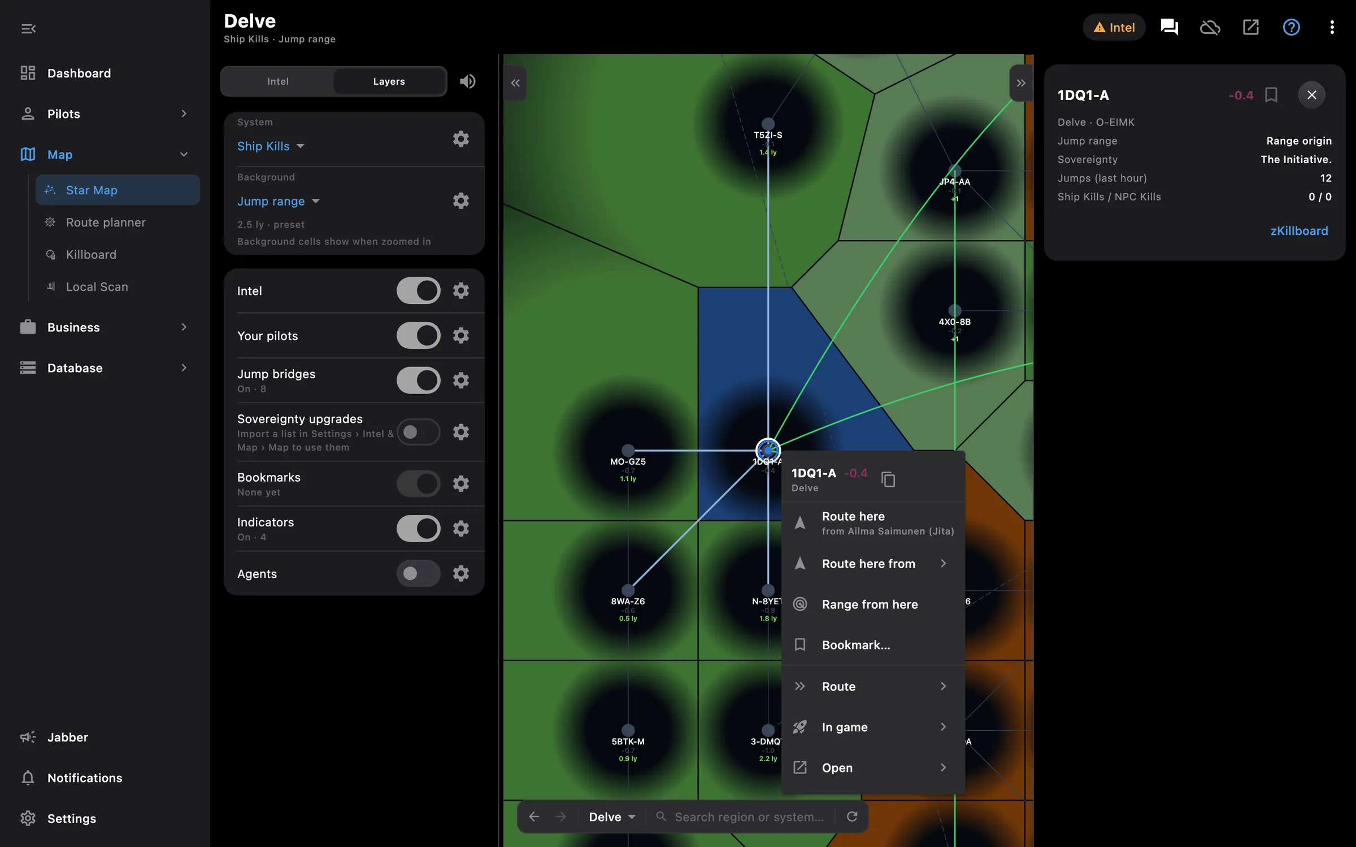Enable the Agents layer switch
1356x847 pixels.
pos(418,573)
